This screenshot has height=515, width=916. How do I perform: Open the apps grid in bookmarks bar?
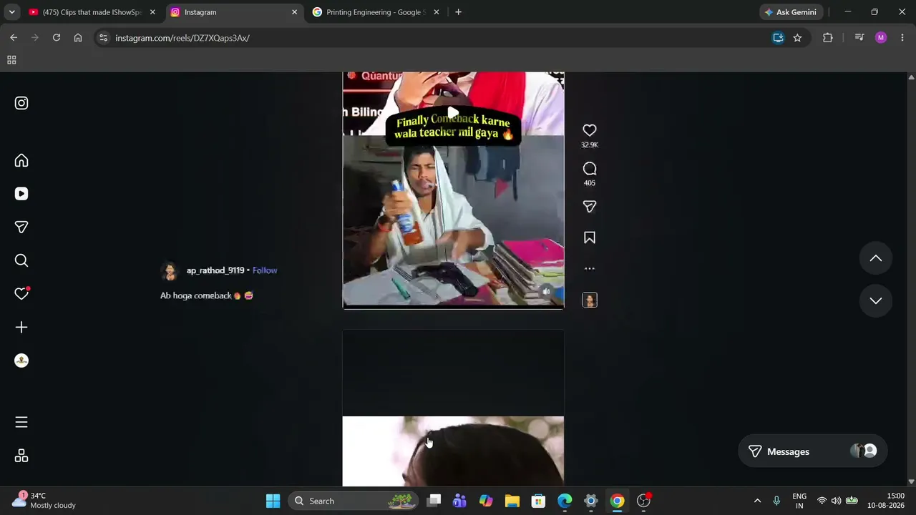[x=11, y=60]
